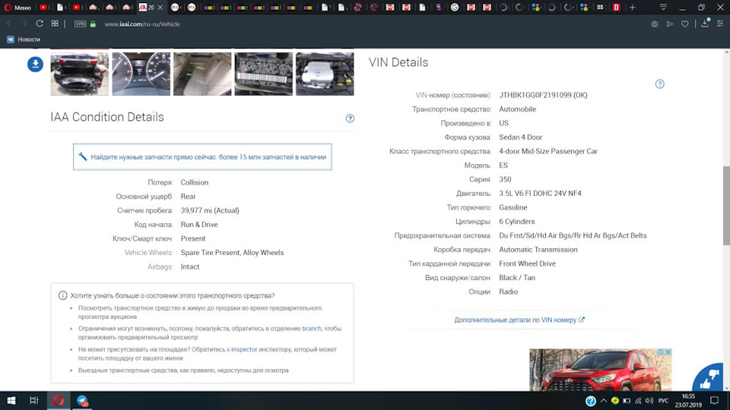Open Opera from the taskbar
730x410 pixels.
59,400
